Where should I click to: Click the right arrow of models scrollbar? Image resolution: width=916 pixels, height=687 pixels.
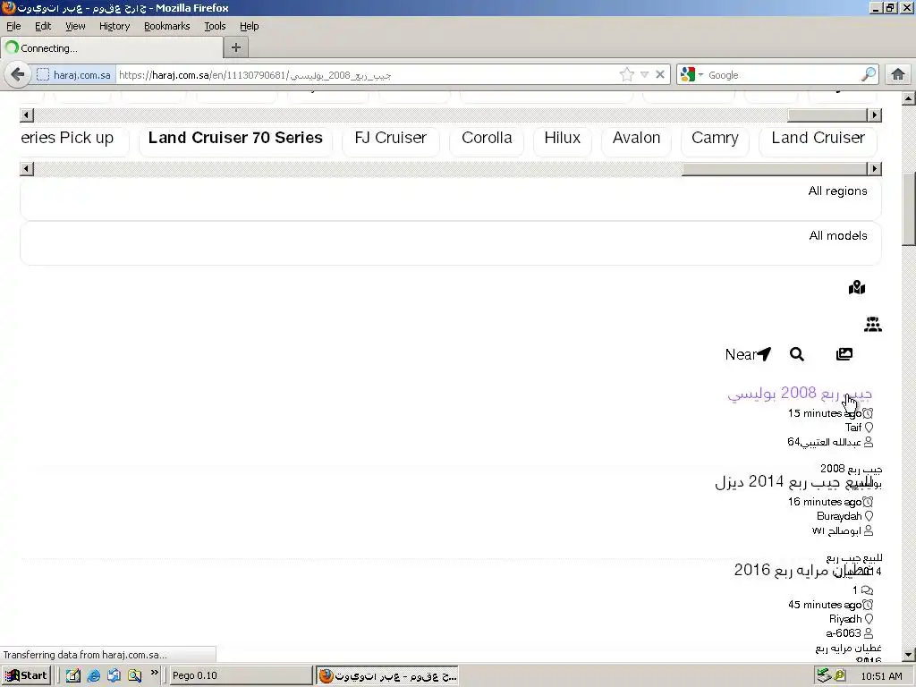click(875, 169)
